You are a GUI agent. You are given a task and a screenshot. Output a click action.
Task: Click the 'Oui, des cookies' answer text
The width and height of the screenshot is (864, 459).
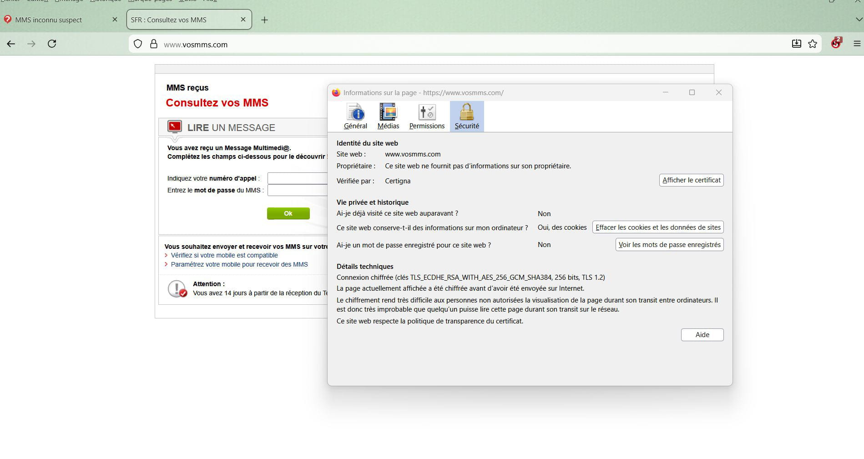pos(562,227)
